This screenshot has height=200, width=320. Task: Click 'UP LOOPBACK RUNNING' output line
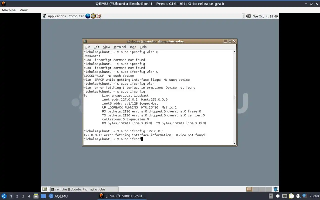[x=139, y=107]
